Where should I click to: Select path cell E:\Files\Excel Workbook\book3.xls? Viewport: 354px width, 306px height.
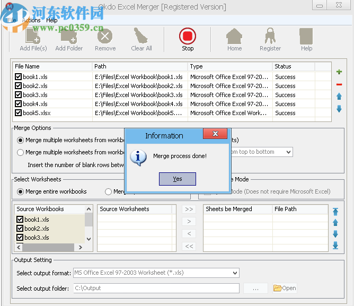pyautogui.click(x=139, y=95)
